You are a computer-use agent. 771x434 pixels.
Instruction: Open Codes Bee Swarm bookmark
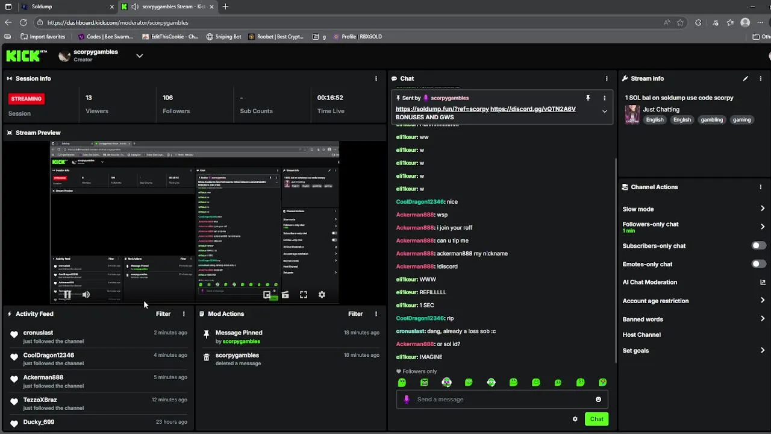105,36
